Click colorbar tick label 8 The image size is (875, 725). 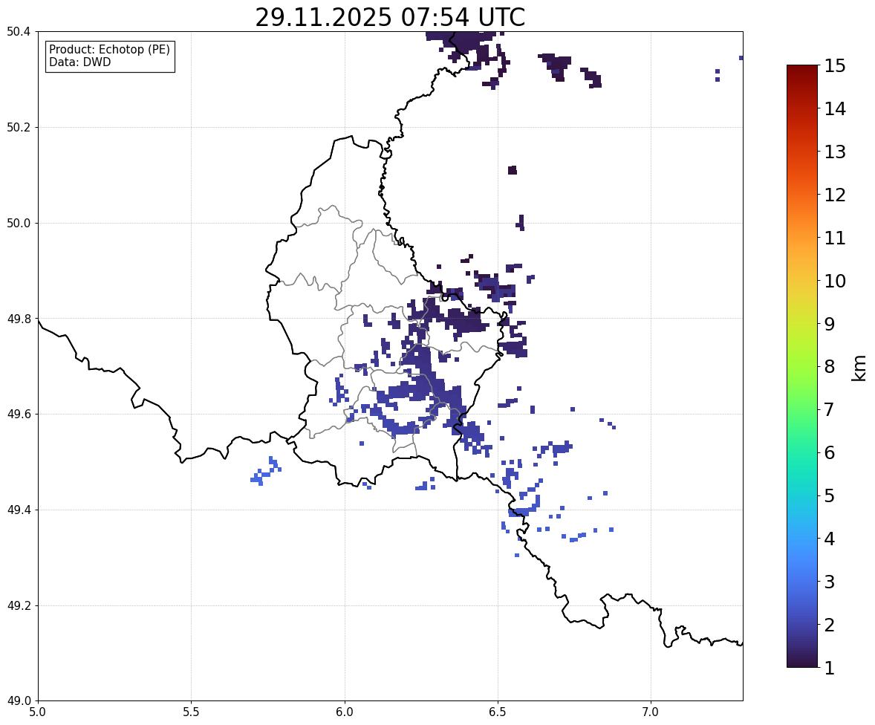830,367
